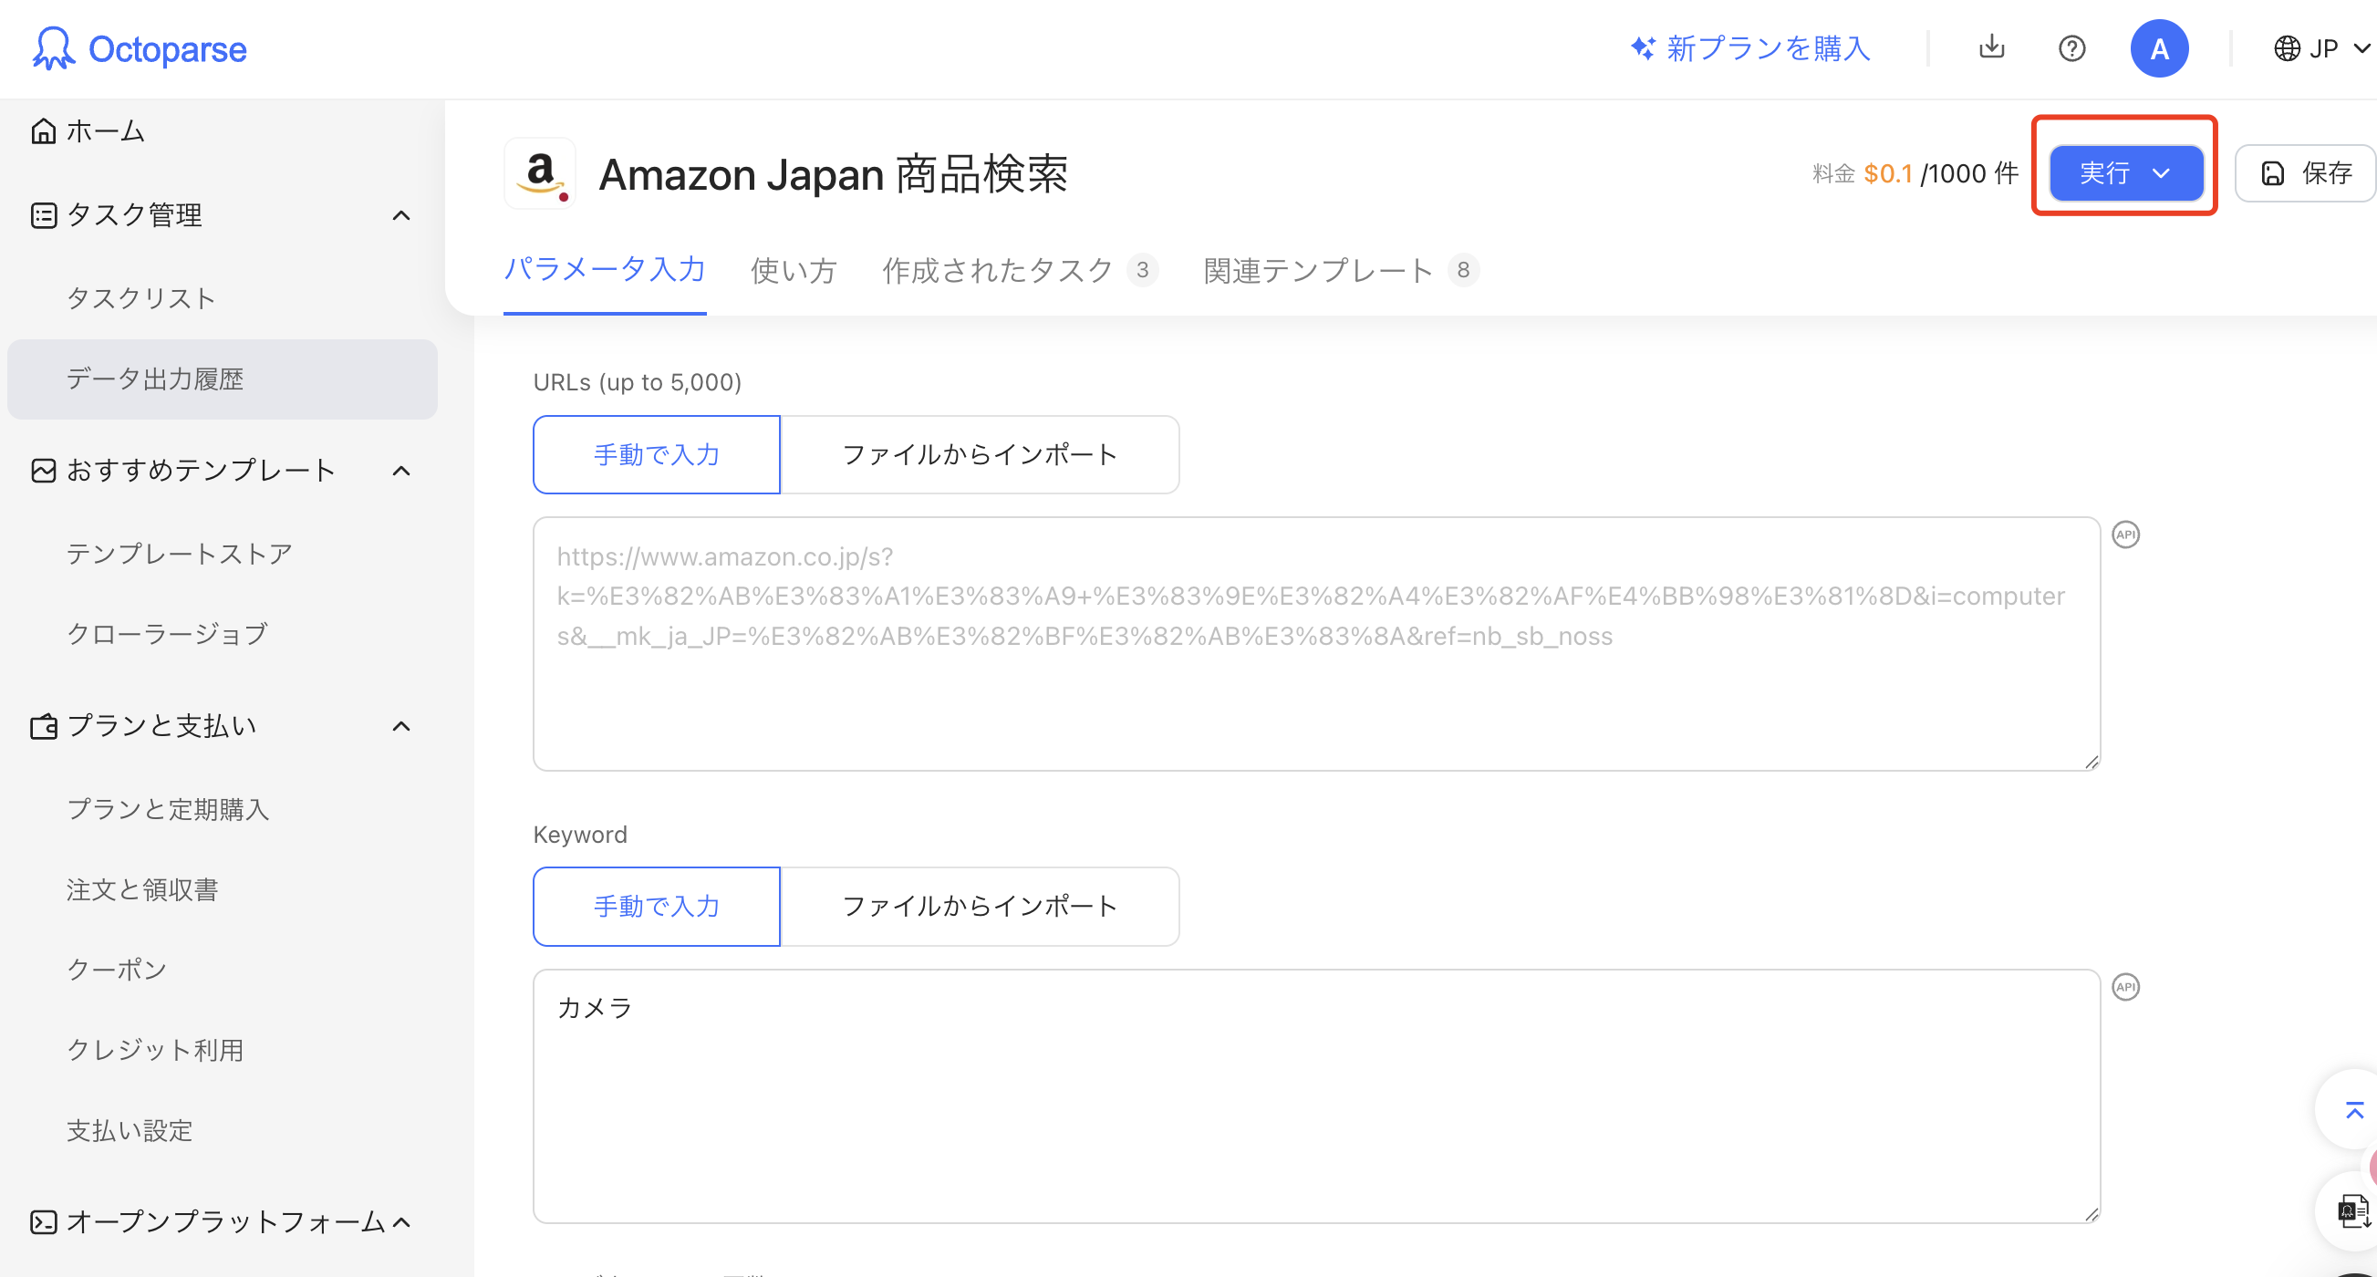Open the JP language dropdown arrow
This screenshot has height=1277, width=2377.
[2361, 48]
